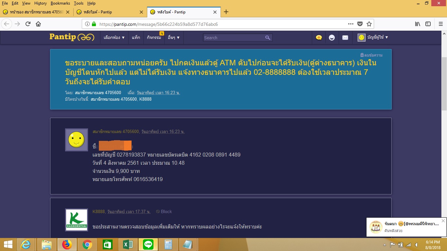Click the search magnifier in Pantip bar
Viewport: 447px width, 251px height.
[268, 38]
